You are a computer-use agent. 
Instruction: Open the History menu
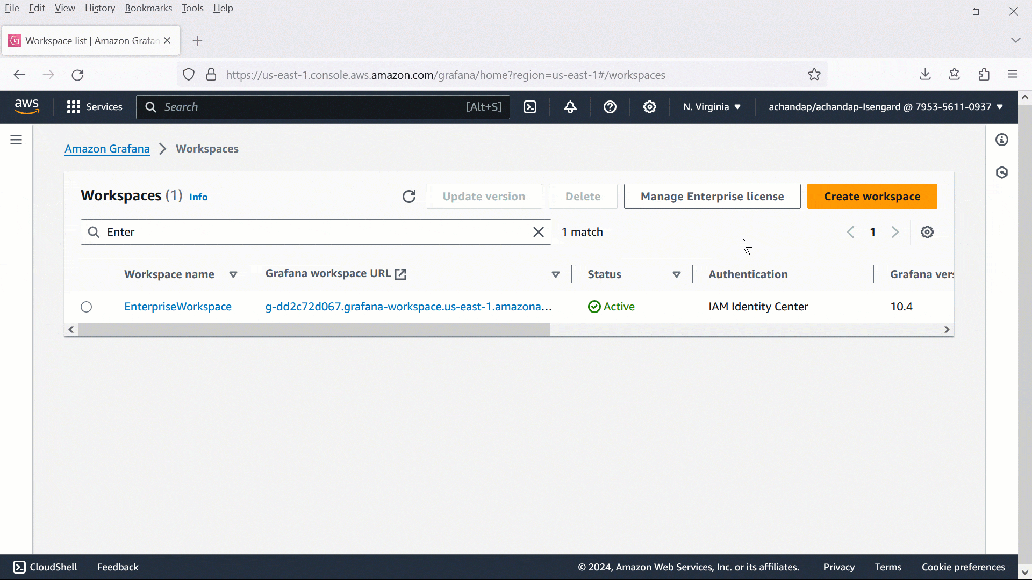[100, 8]
